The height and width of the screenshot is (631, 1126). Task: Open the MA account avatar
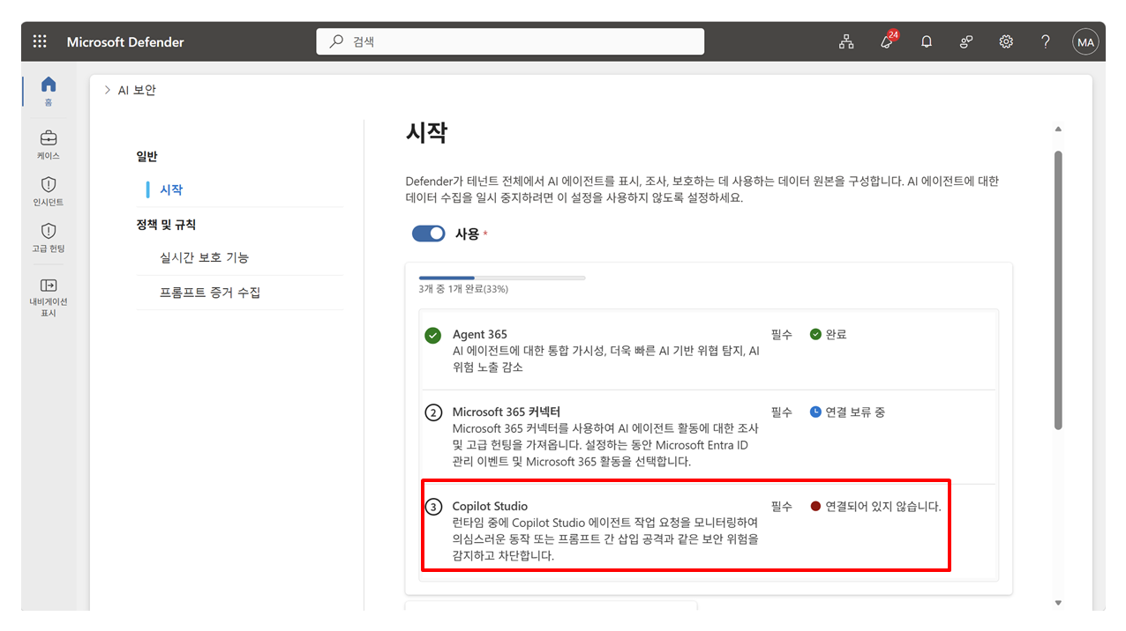1085,41
